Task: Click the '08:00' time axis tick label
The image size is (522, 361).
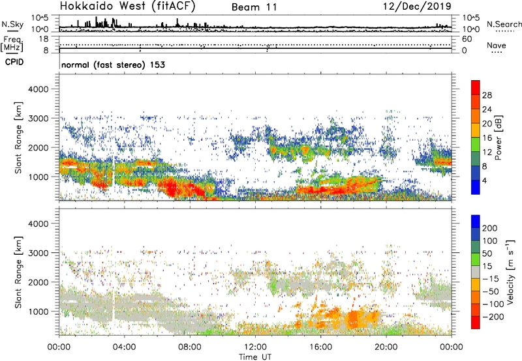Action: coord(189,347)
